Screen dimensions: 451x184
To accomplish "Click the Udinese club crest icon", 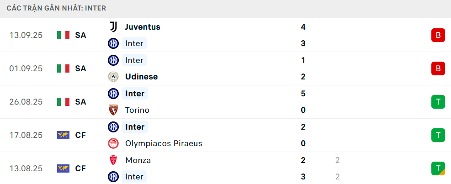I will 113,77.
